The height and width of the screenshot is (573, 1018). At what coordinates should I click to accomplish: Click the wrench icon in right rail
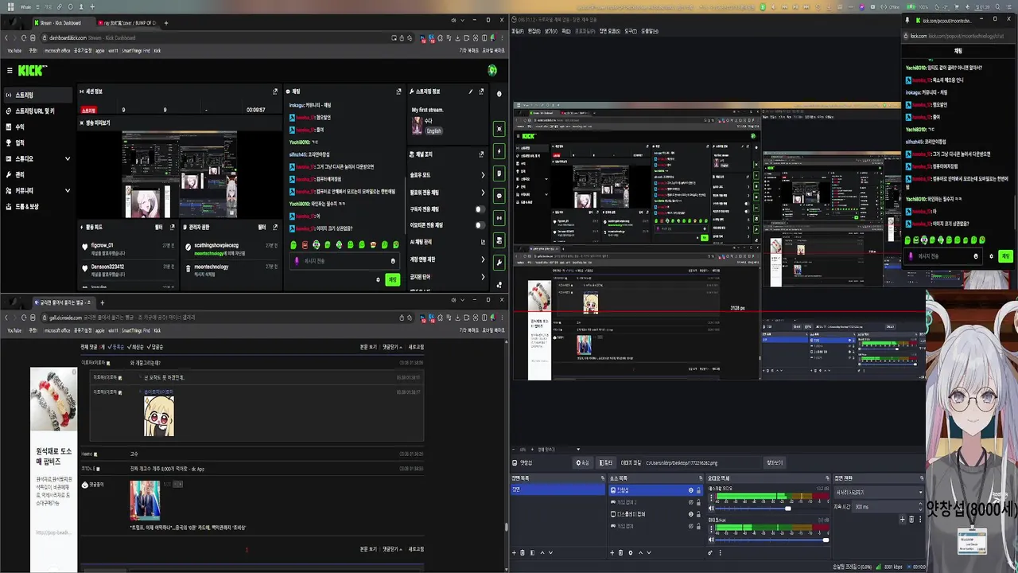(x=499, y=262)
